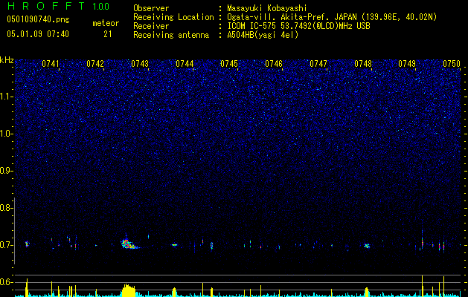
Task: Select the meteor count value 21
Action: point(108,34)
